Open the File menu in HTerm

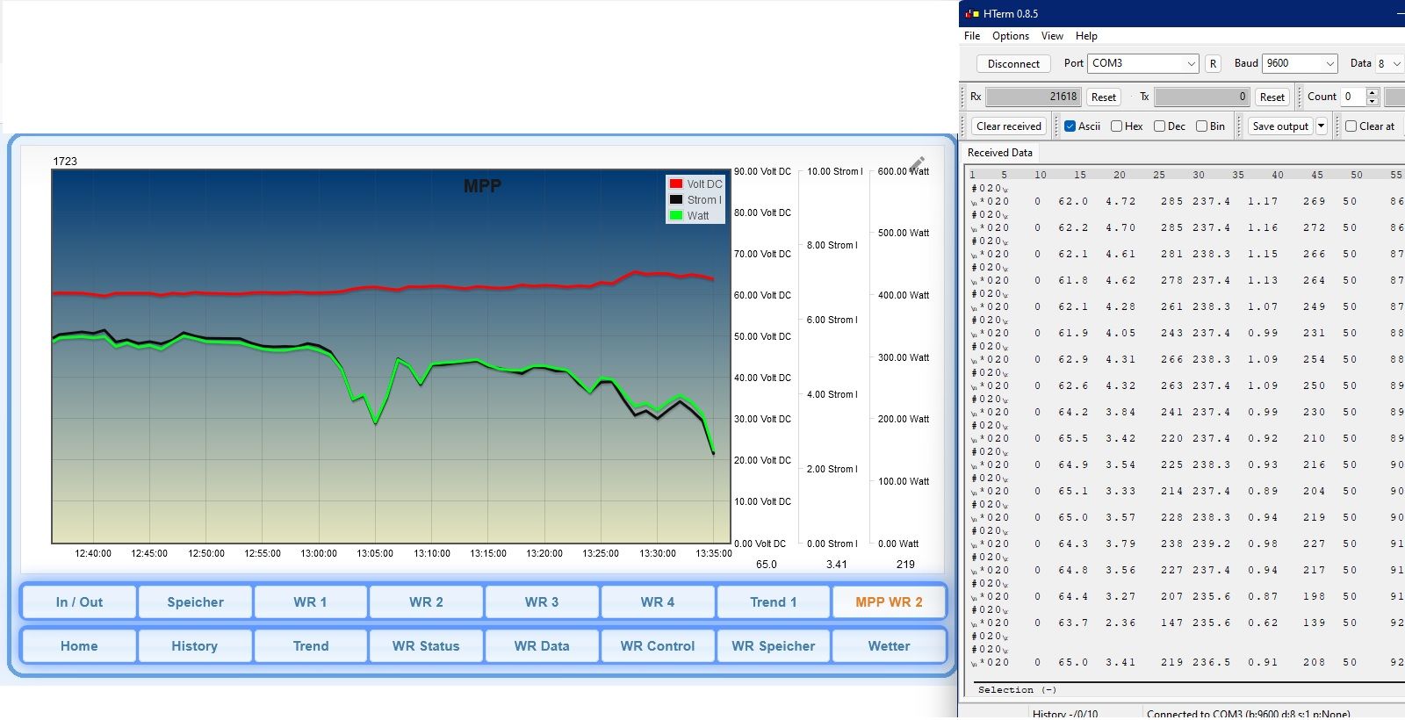point(972,36)
